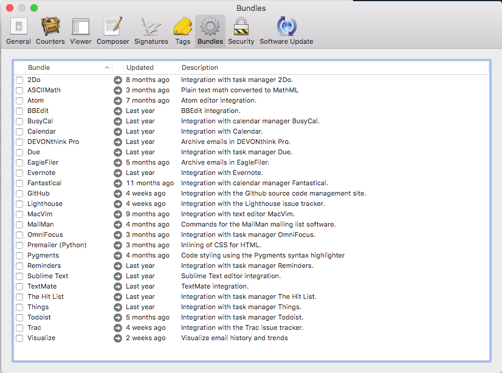Image resolution: width=502 pixels, height=373 pixels.
Task: Open the Composer preferences pane
Action: (113, 31)
